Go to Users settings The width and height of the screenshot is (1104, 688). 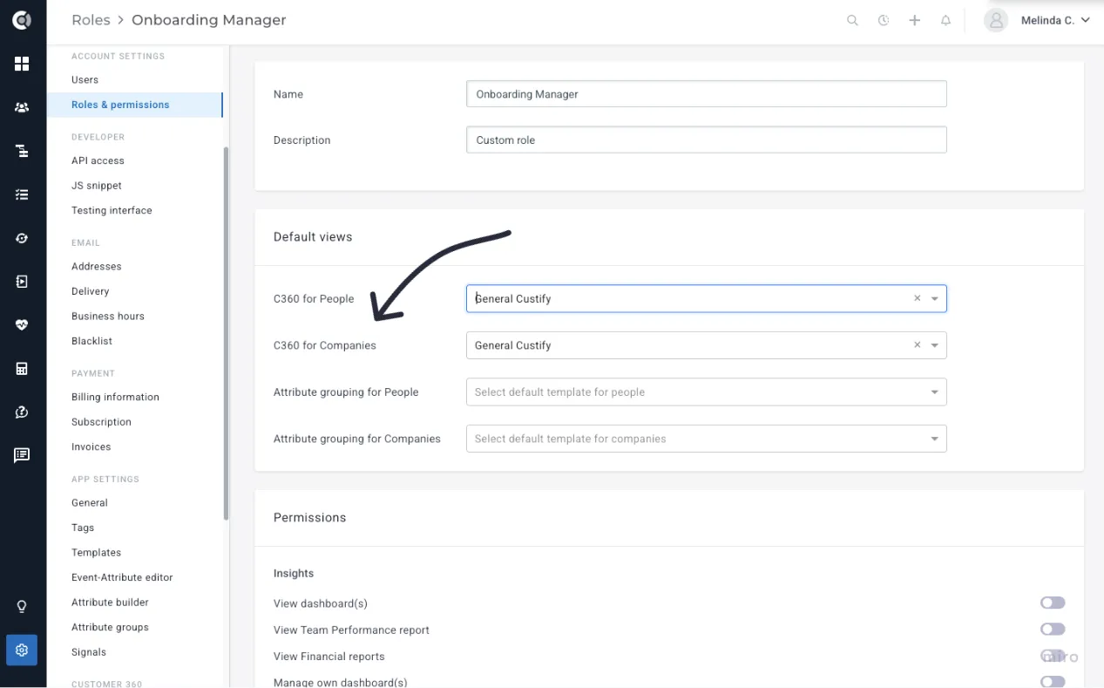pyautogui.click(x=85, y=79)
